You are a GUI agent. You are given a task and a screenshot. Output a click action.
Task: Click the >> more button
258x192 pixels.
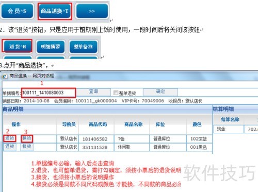(92, 11)
